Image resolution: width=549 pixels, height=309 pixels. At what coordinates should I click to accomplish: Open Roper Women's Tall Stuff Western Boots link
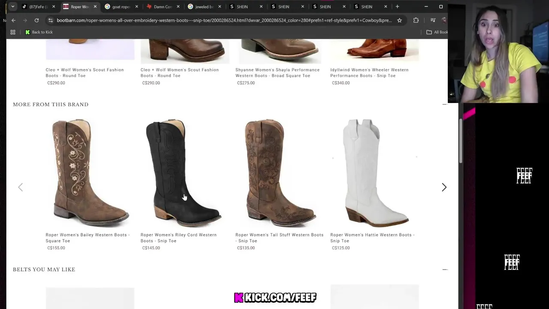click(x=279, y=238)
